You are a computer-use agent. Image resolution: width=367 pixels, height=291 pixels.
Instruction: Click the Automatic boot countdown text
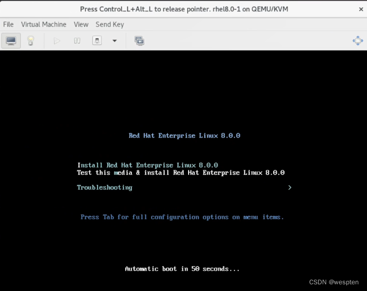[x=182, y=269]
